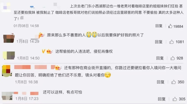
Task: Tap thumbs-up icon next to 350
Action: tap(173, 82)
